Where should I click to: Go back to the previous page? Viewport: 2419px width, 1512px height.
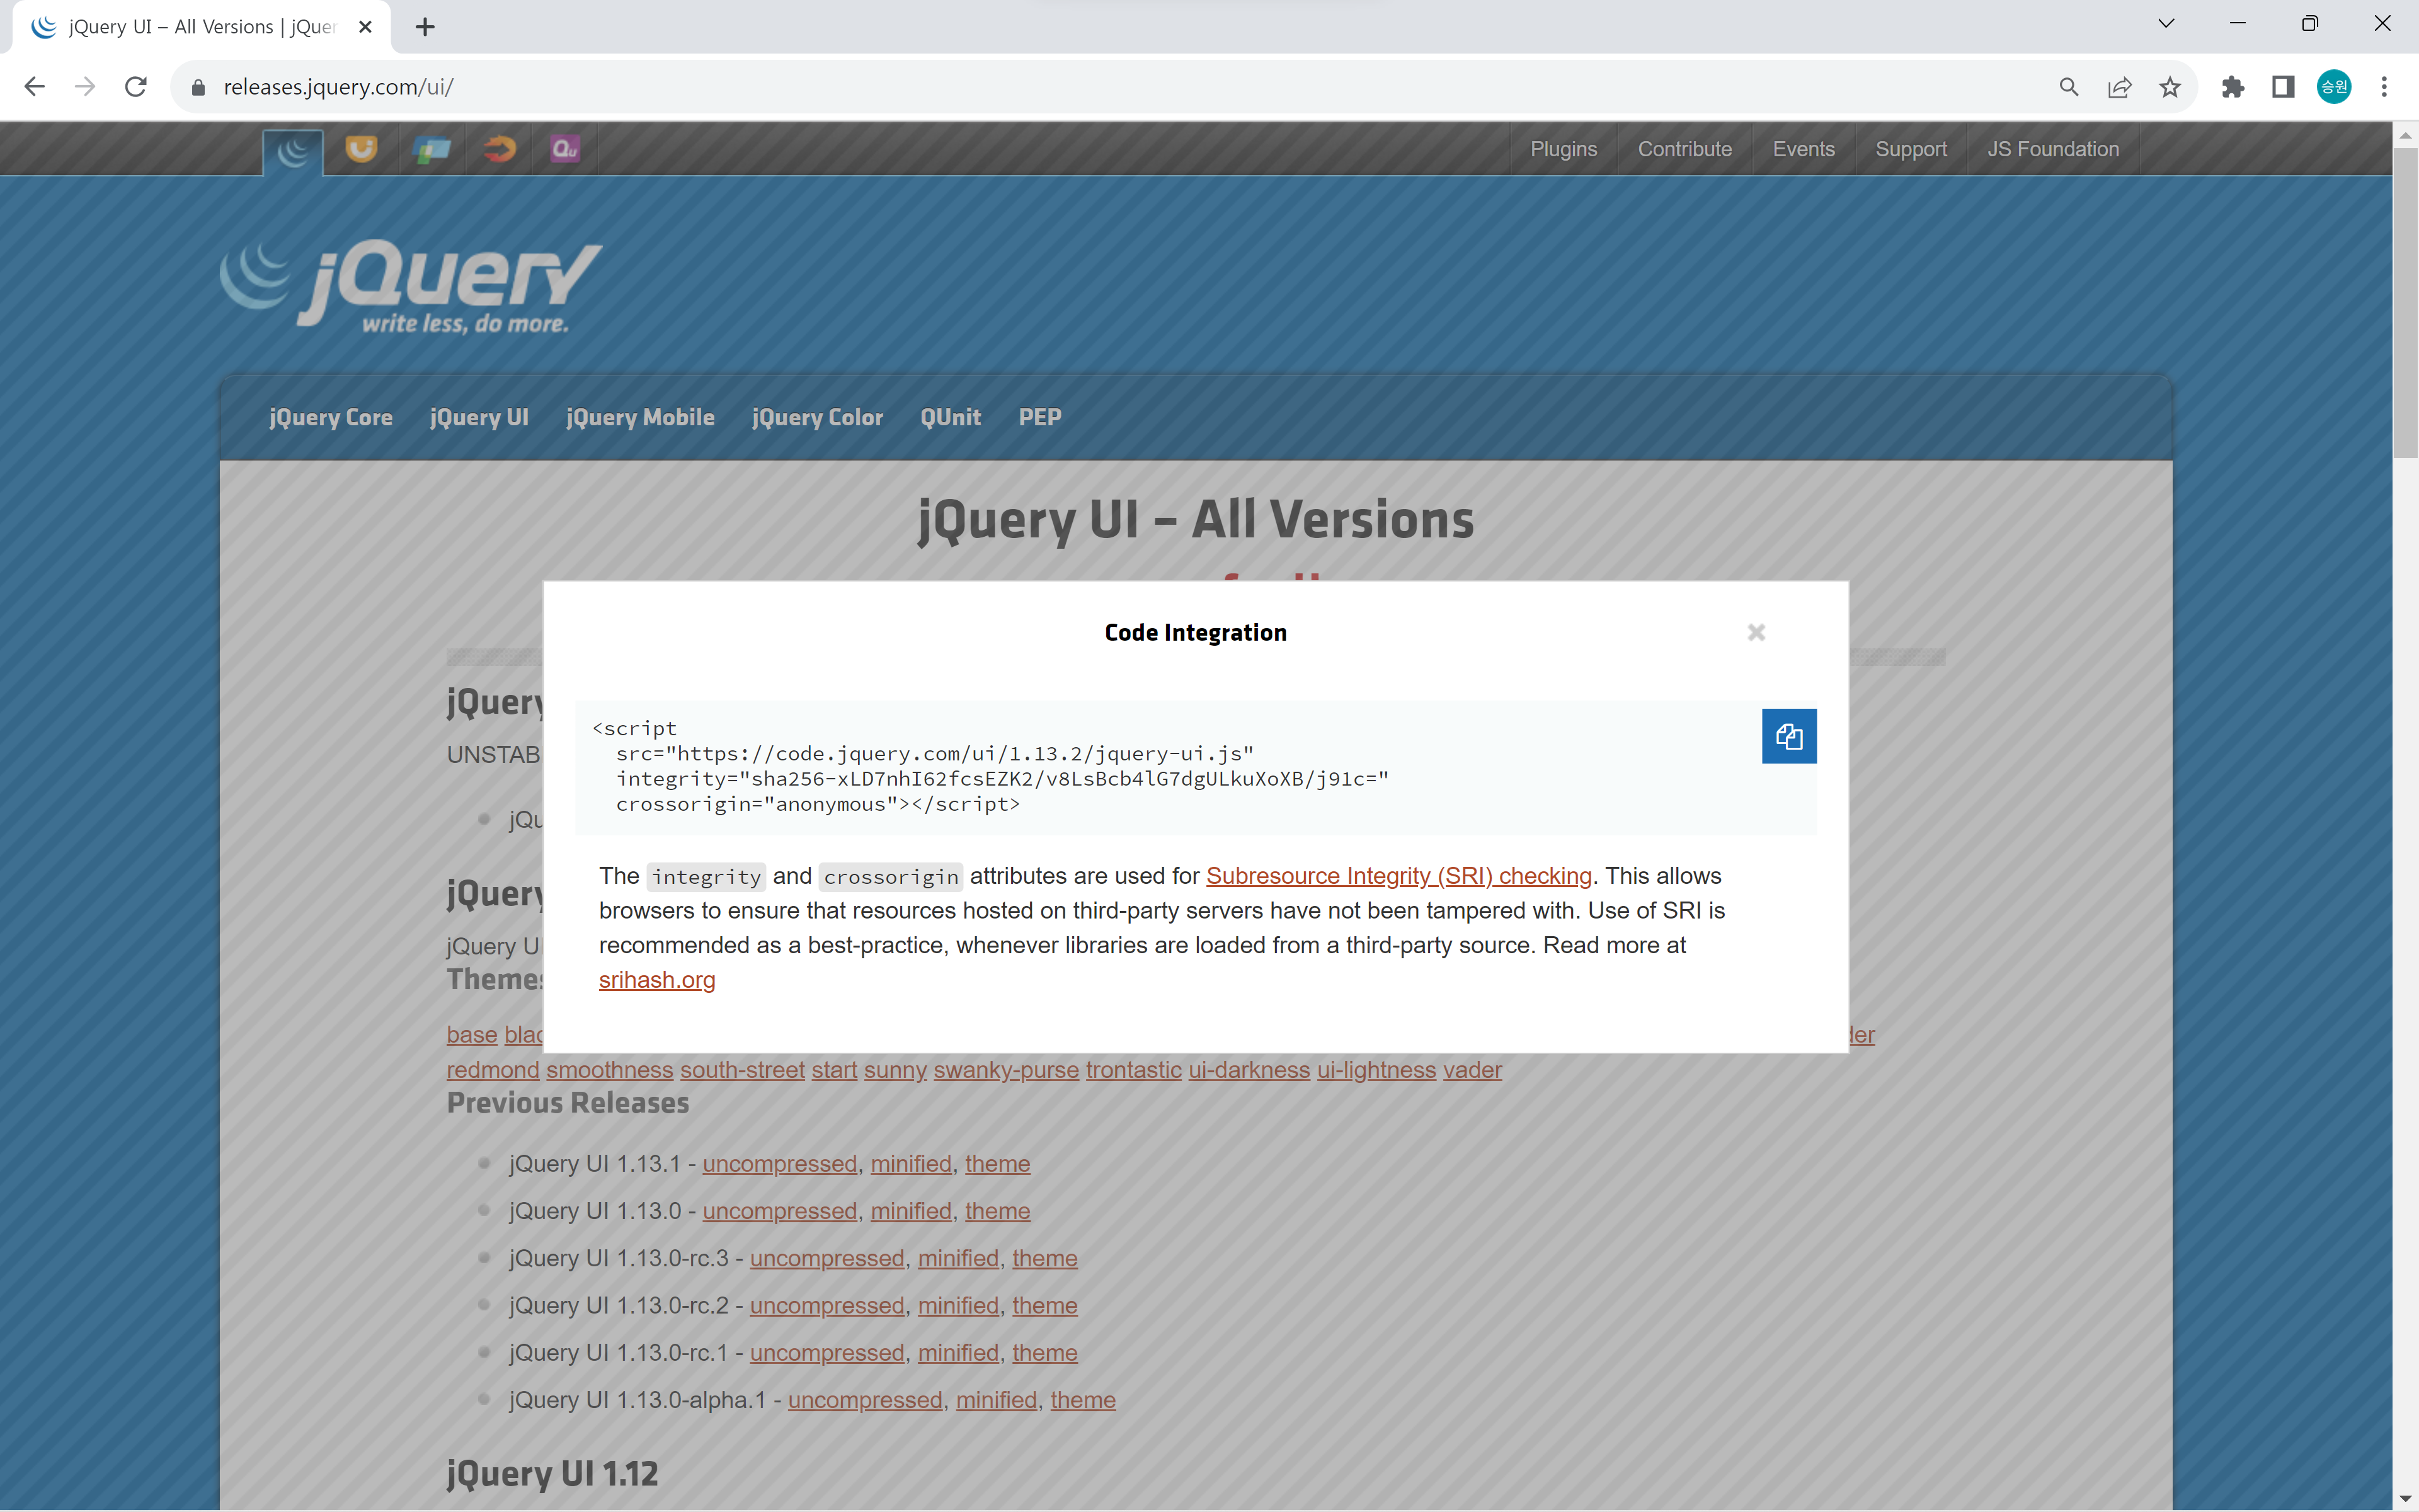pos(34,87)
